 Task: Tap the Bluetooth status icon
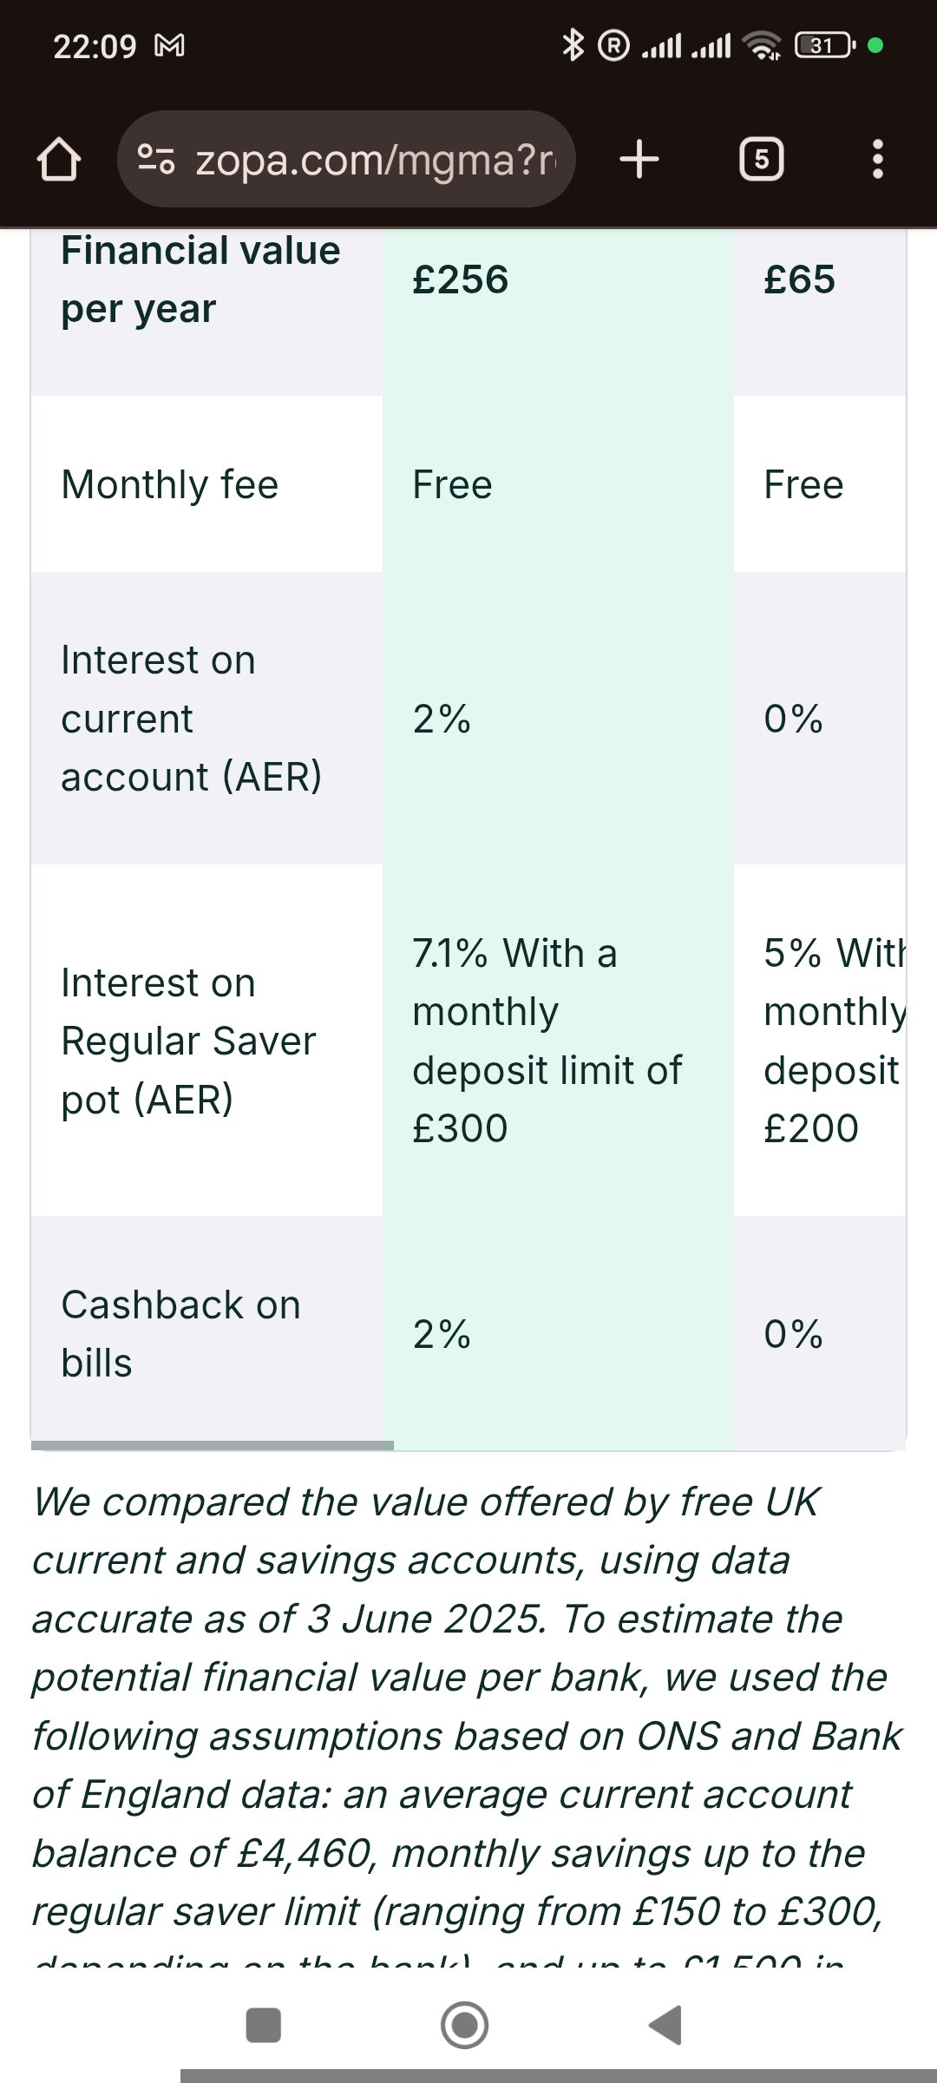[x=572, y=45]
